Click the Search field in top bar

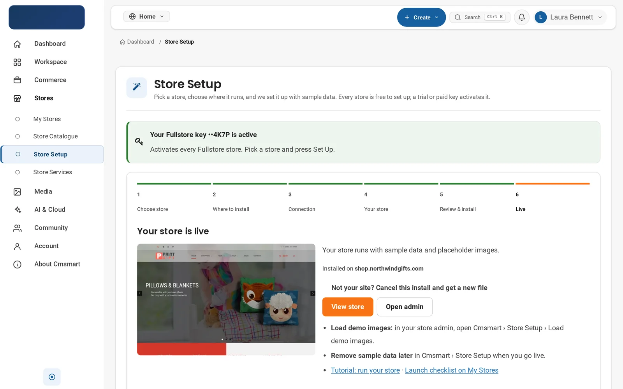480,17
